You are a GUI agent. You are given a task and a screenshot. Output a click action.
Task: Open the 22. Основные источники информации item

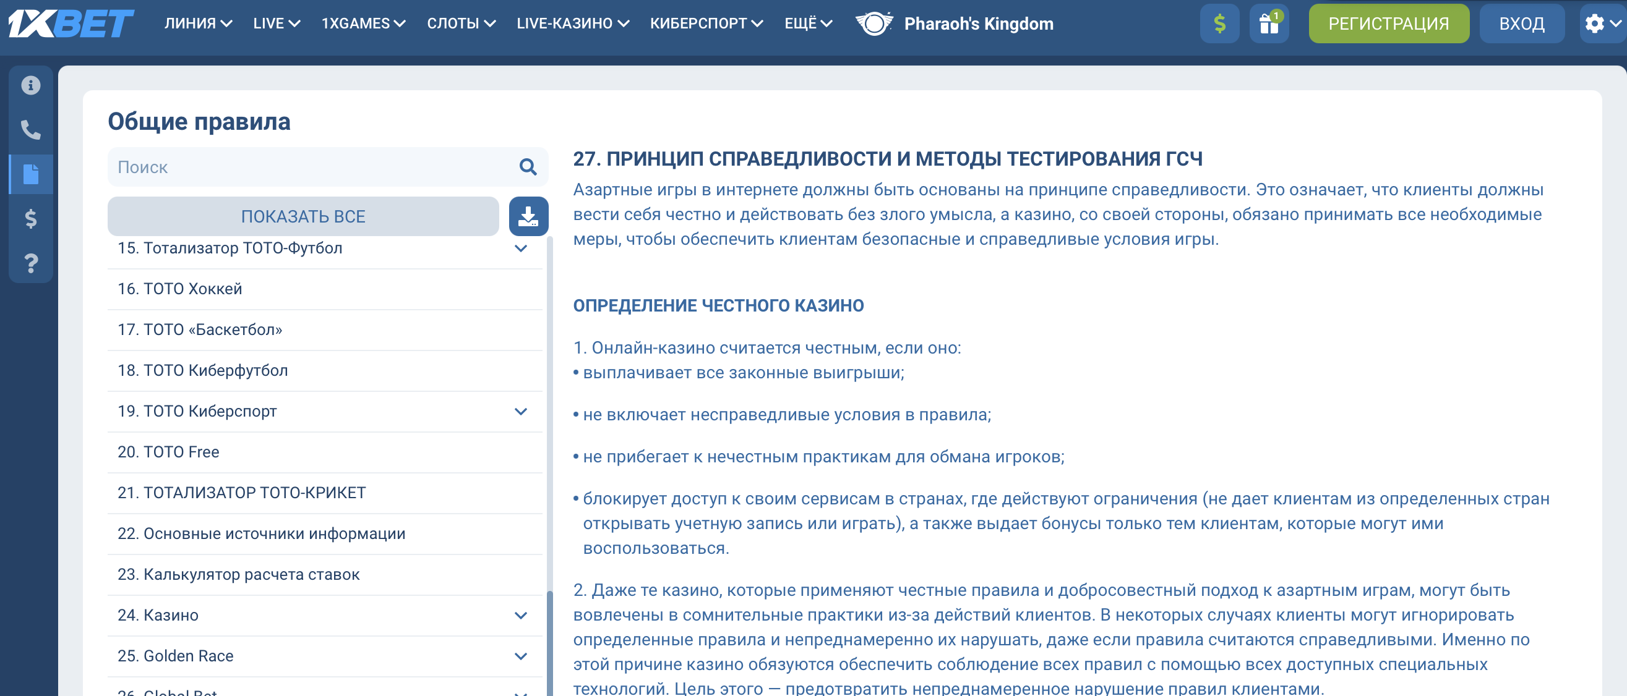tap(261, 534)
